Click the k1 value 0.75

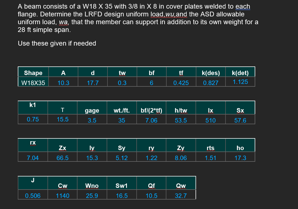click(x=33, y=120)
